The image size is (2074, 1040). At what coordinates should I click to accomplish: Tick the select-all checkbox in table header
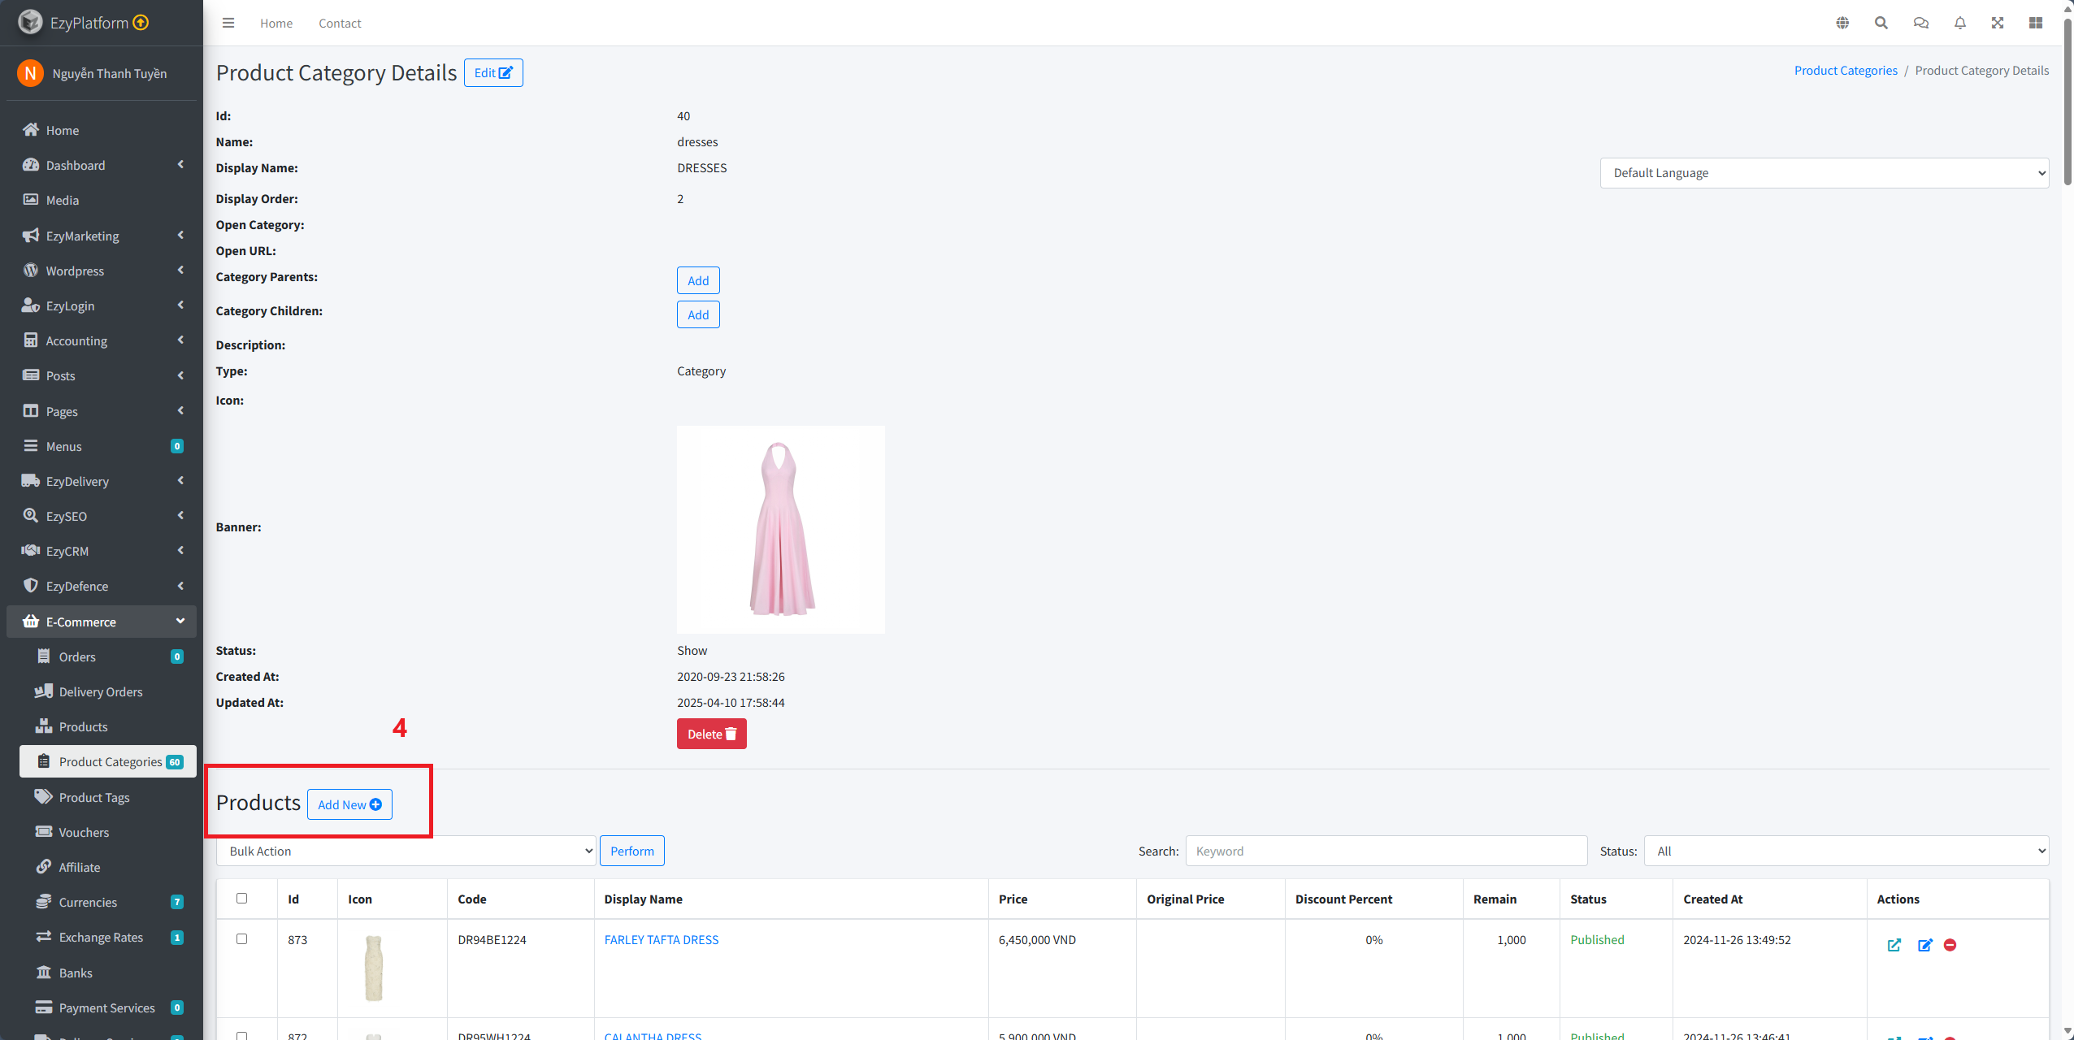tap(241, 898)
